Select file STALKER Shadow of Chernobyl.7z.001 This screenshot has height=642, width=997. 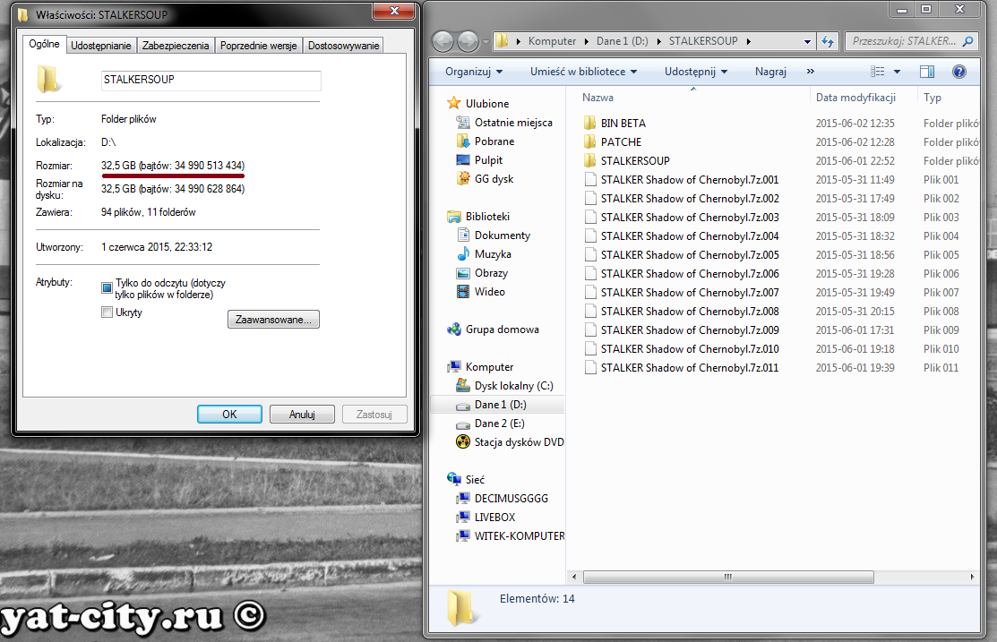coord(690,180)
